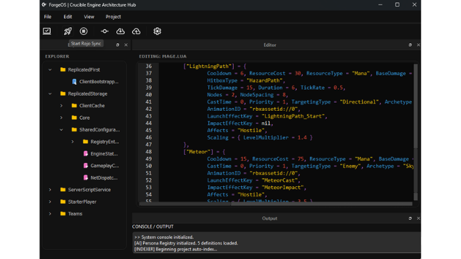
Task: Expand the StarterPlayer node
Action: tap(50, 202)
